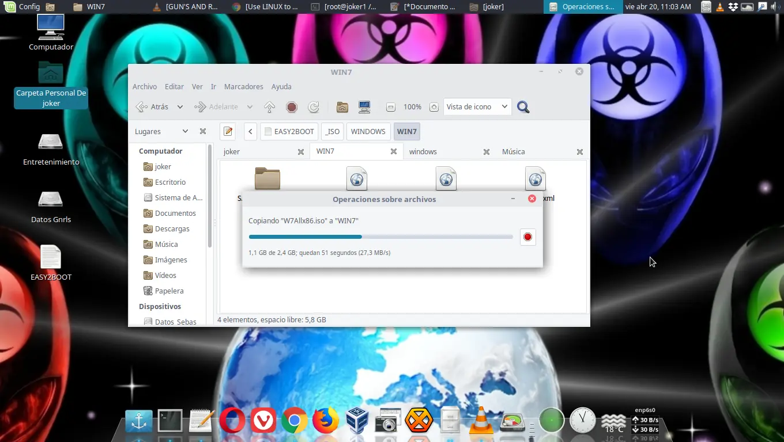Screen dimensions: 784x442
Task: Open the Marcadores menu
Action: click(x=243, y=86)
